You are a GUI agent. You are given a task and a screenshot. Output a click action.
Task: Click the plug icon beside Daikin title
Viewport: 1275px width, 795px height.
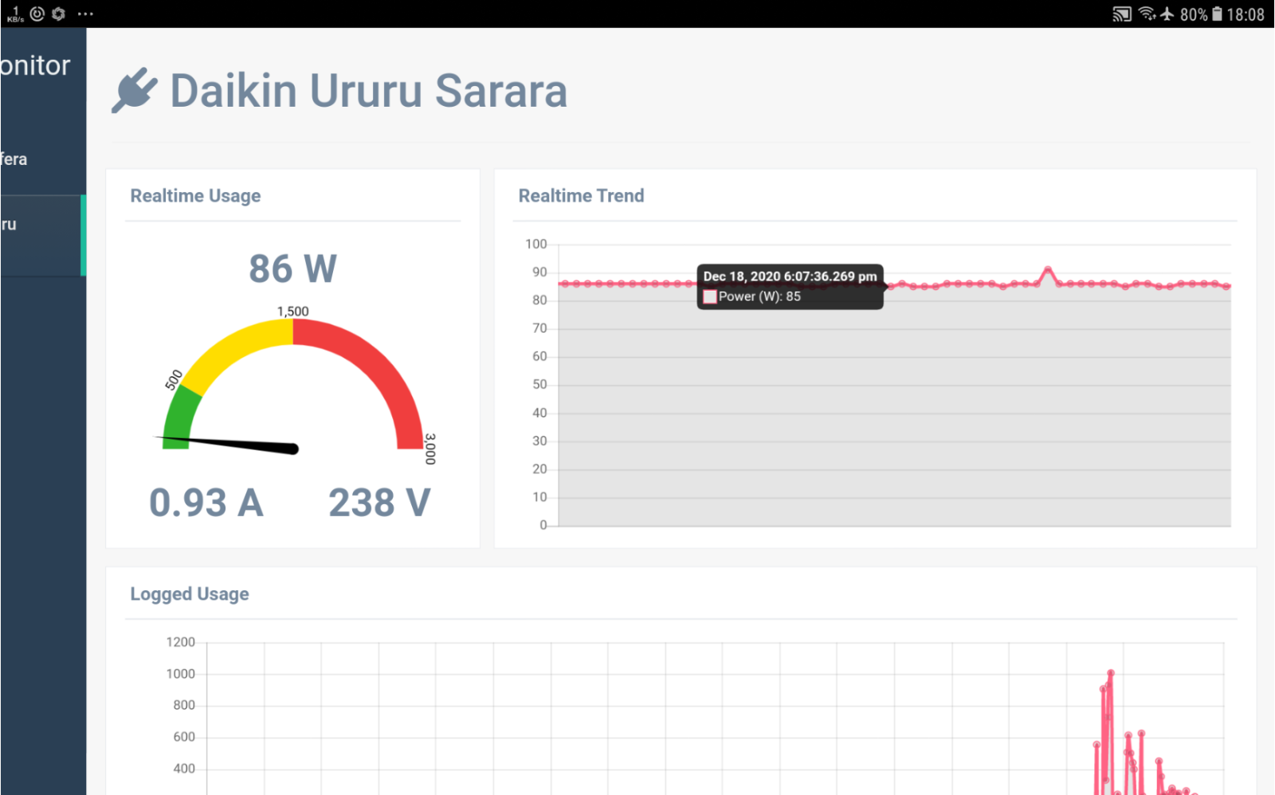pyautogui.click(x=134, y=91)
